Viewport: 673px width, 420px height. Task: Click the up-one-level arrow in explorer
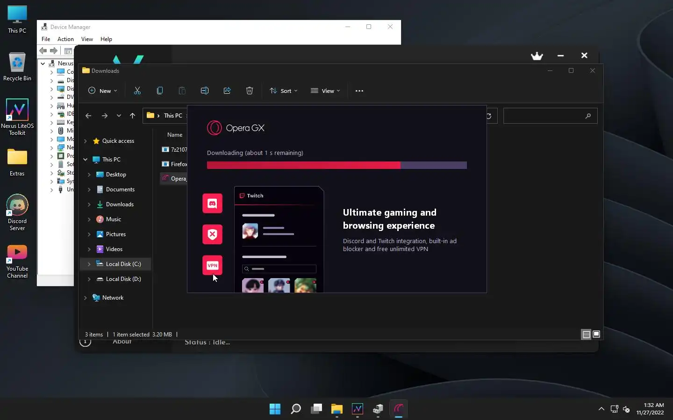coord(132,116)
